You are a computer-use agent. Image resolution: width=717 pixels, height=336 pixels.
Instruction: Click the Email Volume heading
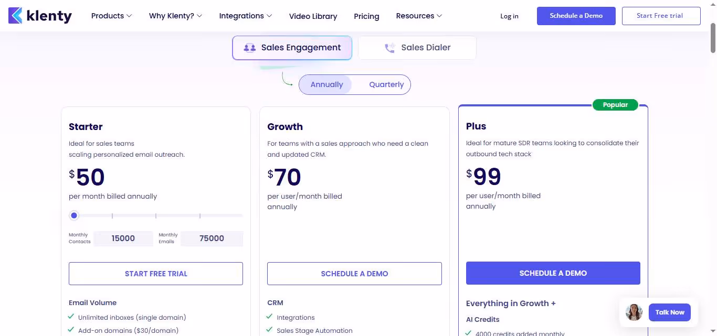coord(93,303)
